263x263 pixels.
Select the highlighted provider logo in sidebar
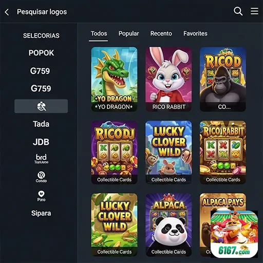41,106
